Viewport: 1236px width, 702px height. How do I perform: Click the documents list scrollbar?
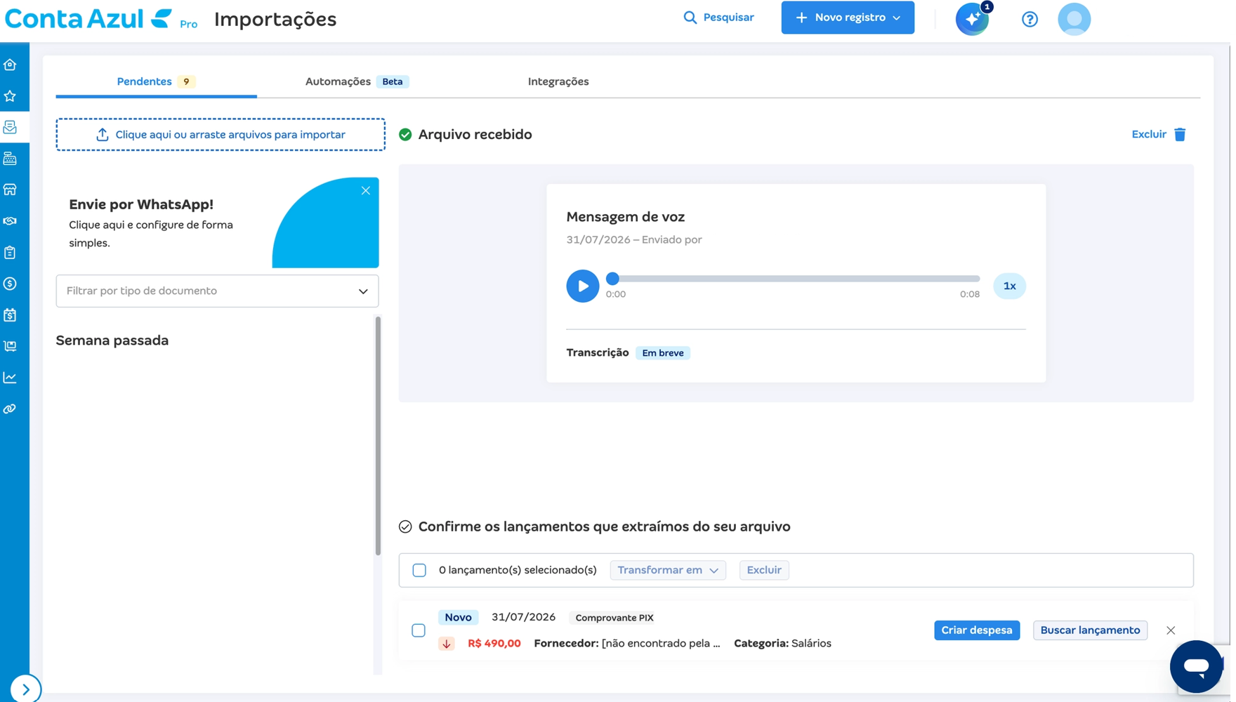tap(378, 435)
